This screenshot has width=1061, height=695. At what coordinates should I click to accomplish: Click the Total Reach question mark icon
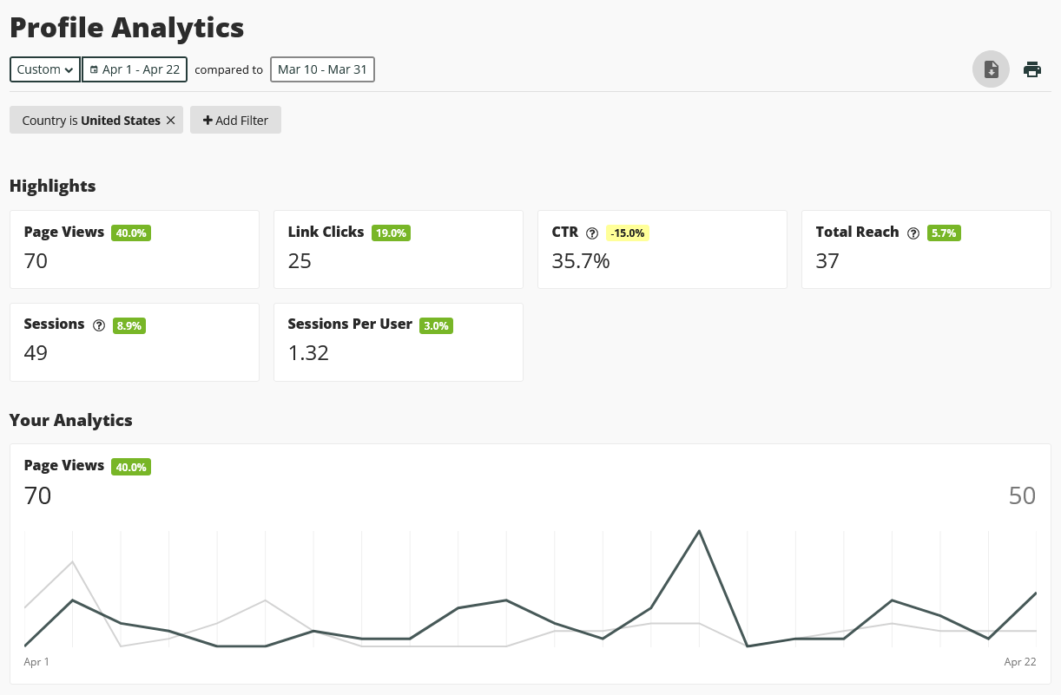[x=913, y=233]
